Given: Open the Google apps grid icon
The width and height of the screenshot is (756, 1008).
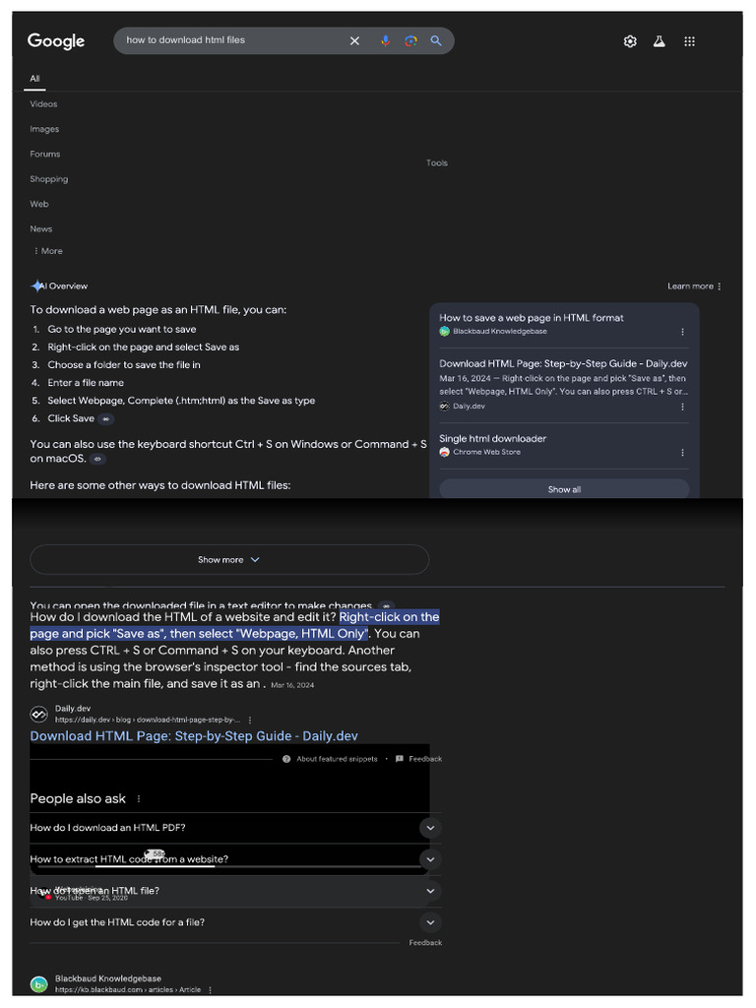Looking at the screenshot, I should pyautogui.click(x=689, y=41).
